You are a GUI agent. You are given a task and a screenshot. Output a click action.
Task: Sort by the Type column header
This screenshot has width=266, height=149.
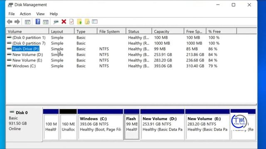click(x=86, y=31)
